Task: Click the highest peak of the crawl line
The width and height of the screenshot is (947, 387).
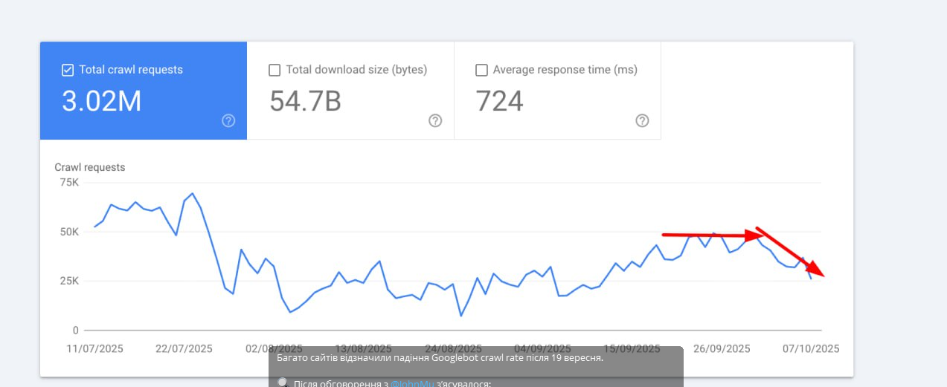Action: (x=193, y=194)
